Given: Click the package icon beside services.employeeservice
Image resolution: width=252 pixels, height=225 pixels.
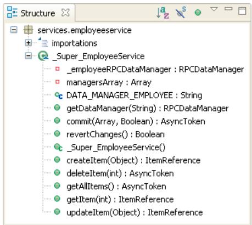Looking at the screenshot, I should [x=29, y=30].
